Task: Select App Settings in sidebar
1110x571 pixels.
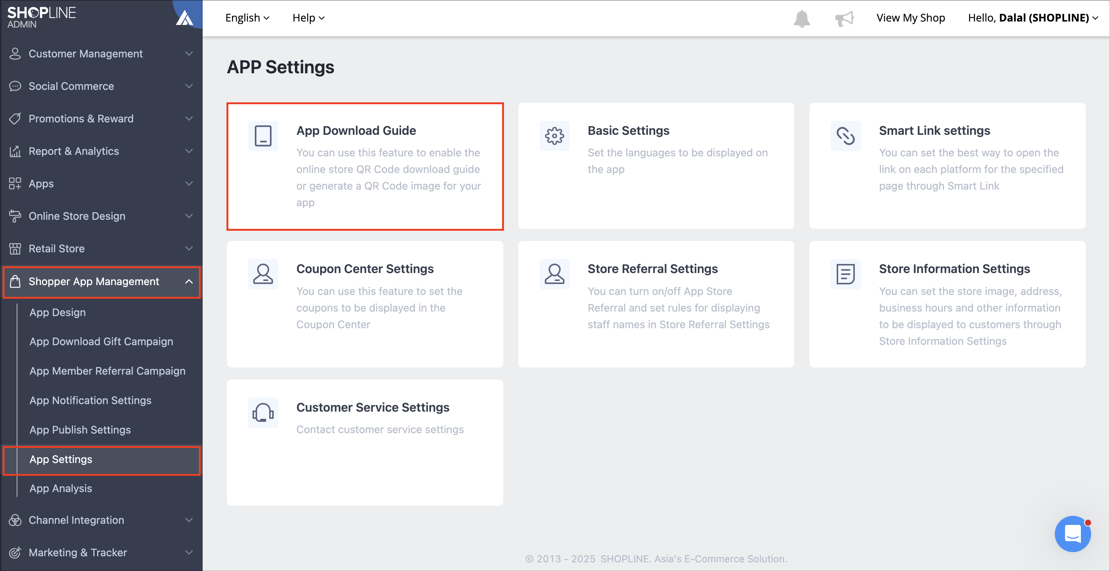Action: (102, 459)
